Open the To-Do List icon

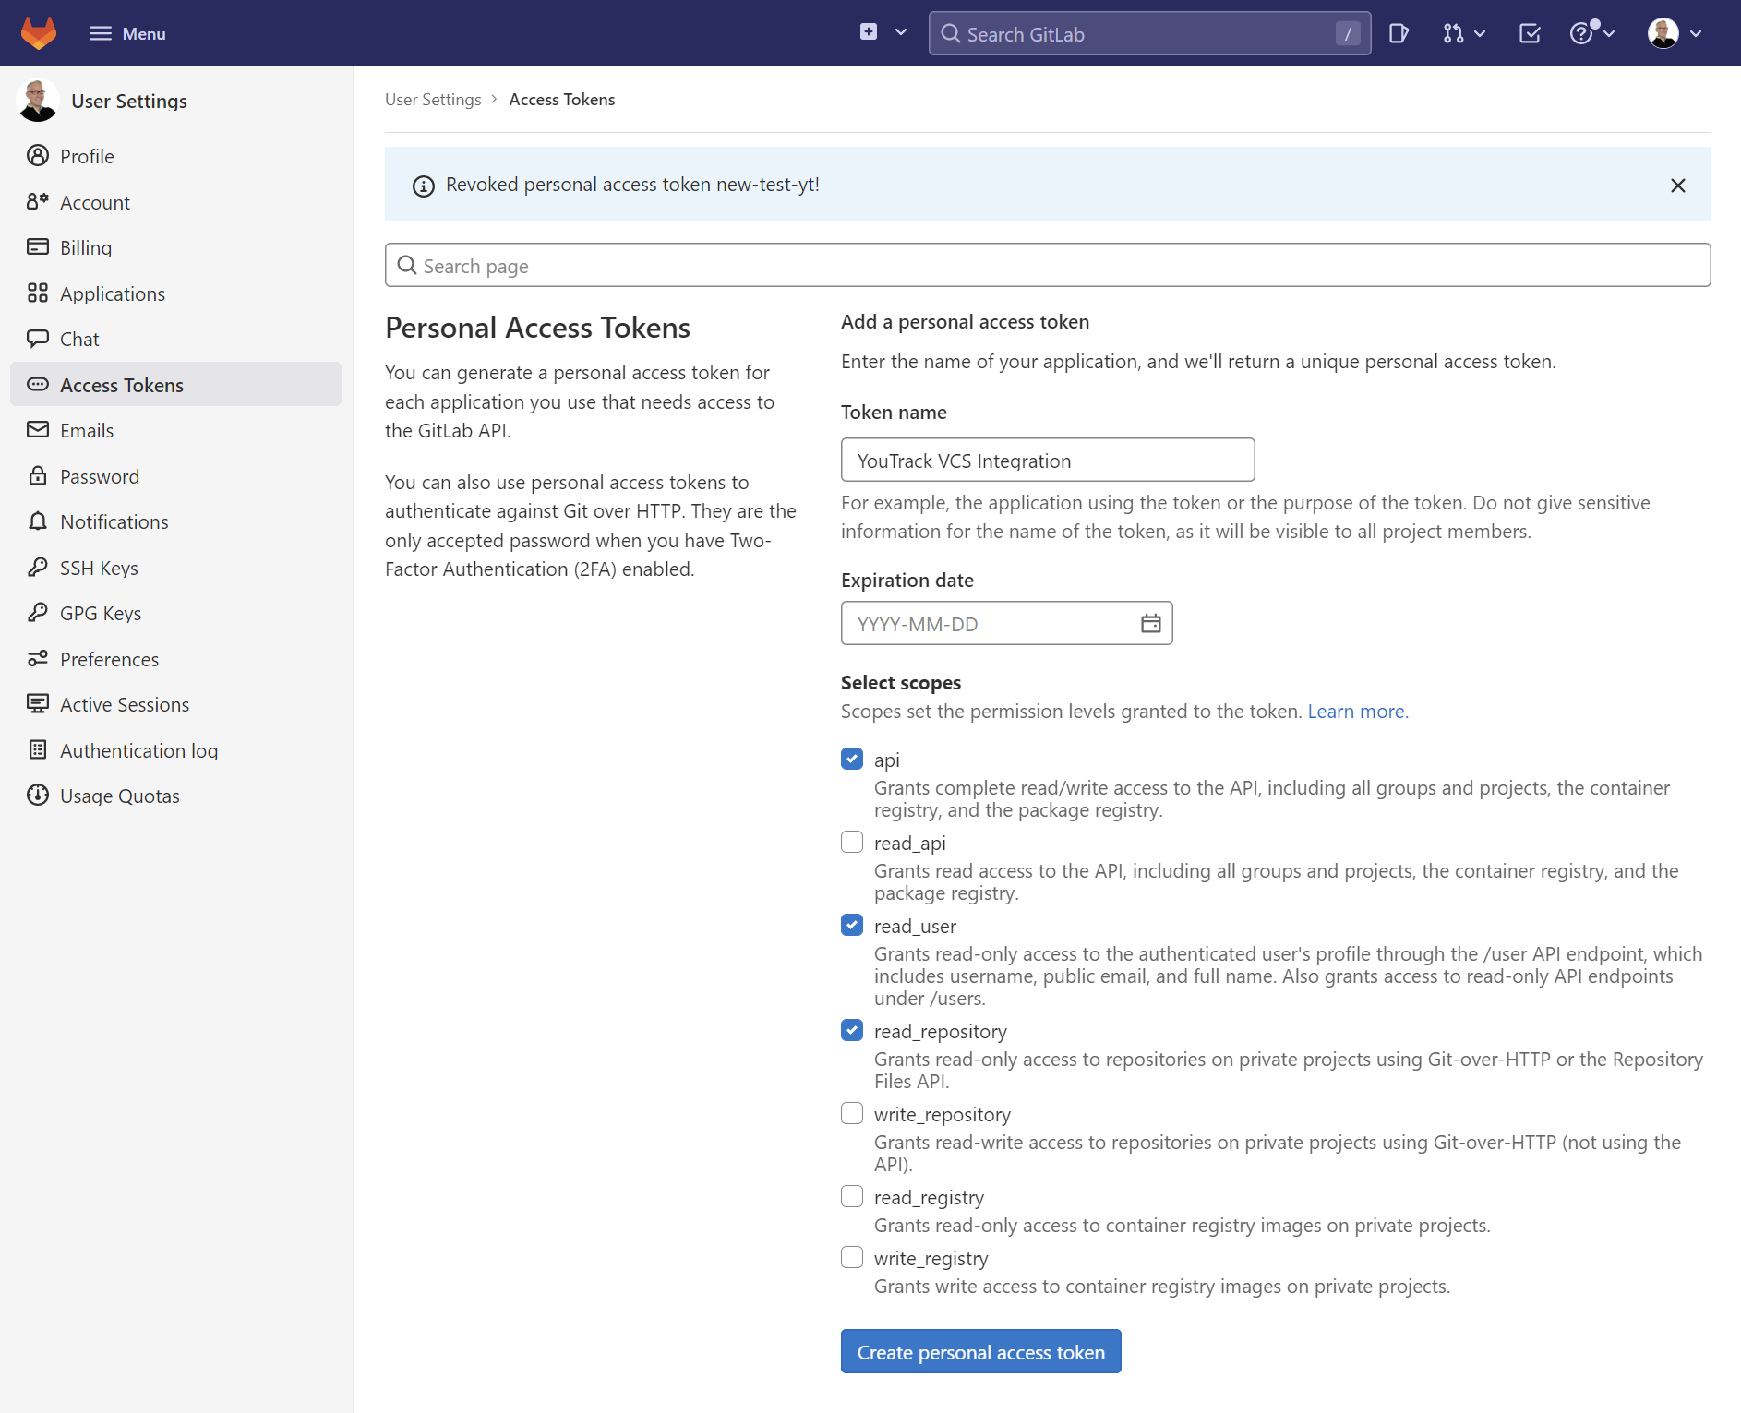coord(1529,33)
